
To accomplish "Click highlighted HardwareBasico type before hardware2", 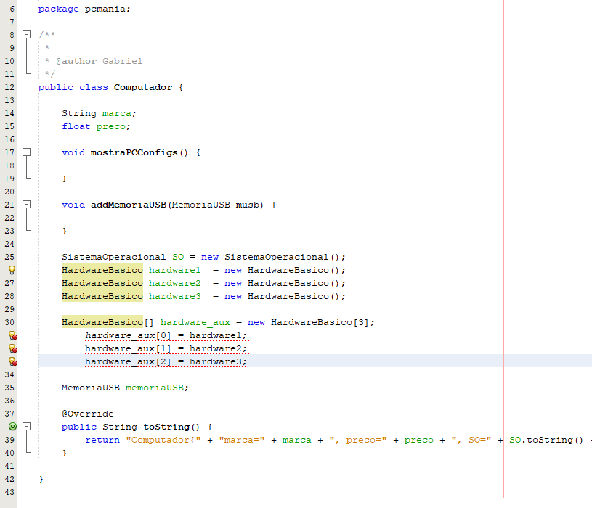I will [x=102, y=283].
